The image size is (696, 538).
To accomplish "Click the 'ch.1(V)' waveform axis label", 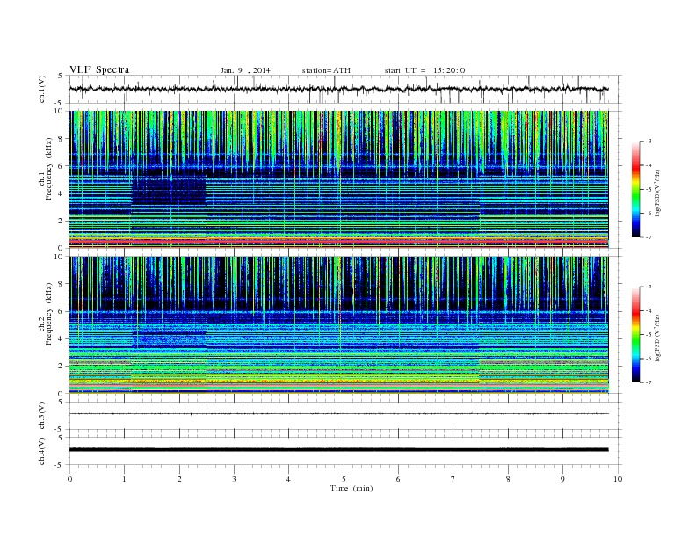I will pos(42,89).
